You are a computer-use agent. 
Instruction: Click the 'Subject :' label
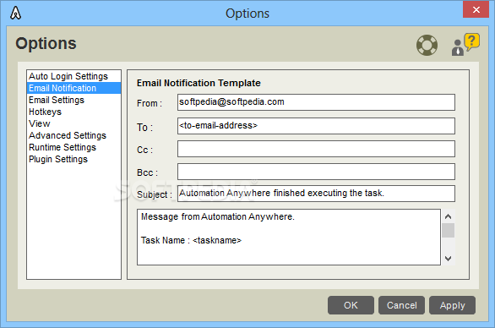[x=155, y=194]
